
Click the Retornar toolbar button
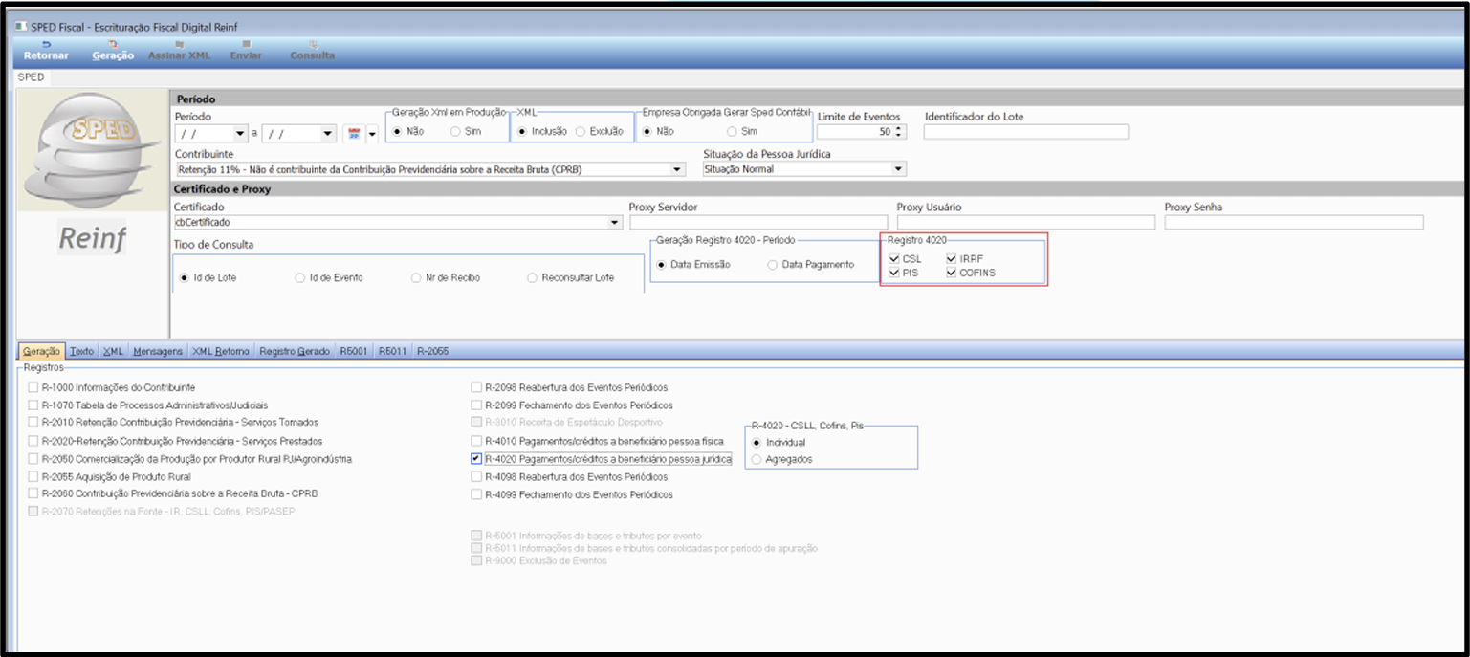tap(46, 50)
